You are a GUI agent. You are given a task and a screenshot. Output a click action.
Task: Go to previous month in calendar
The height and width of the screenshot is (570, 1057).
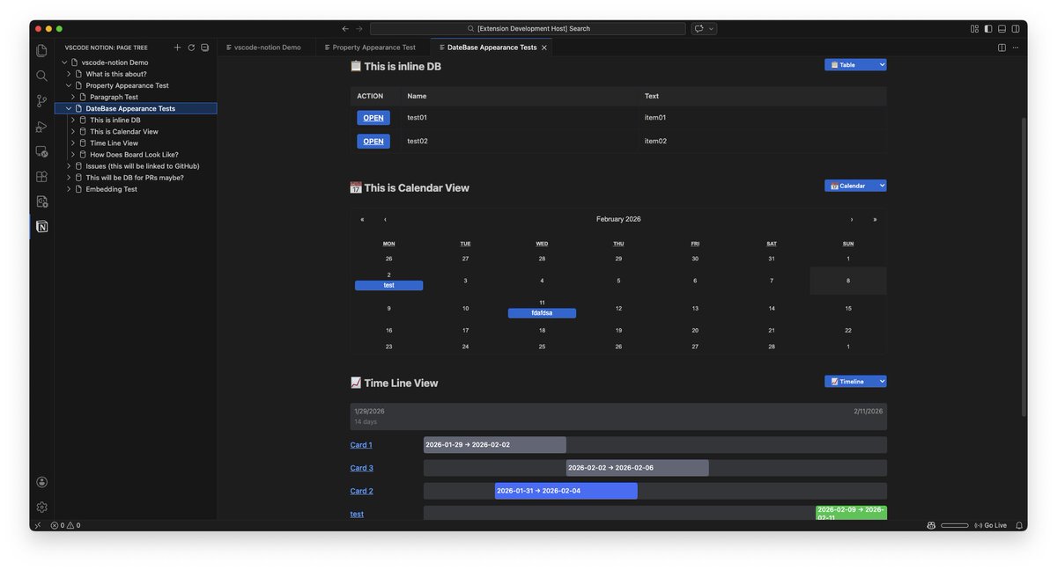(x=385, y=219)
